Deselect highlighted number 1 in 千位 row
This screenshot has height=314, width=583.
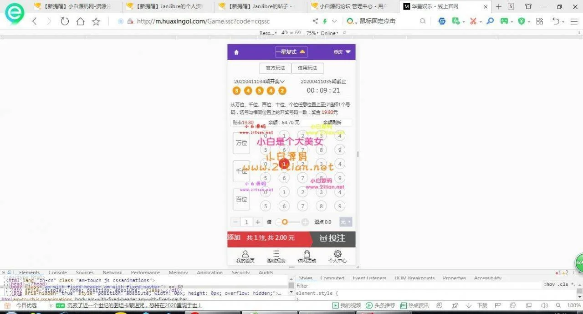pyautogui.click(x=284, y=164)
